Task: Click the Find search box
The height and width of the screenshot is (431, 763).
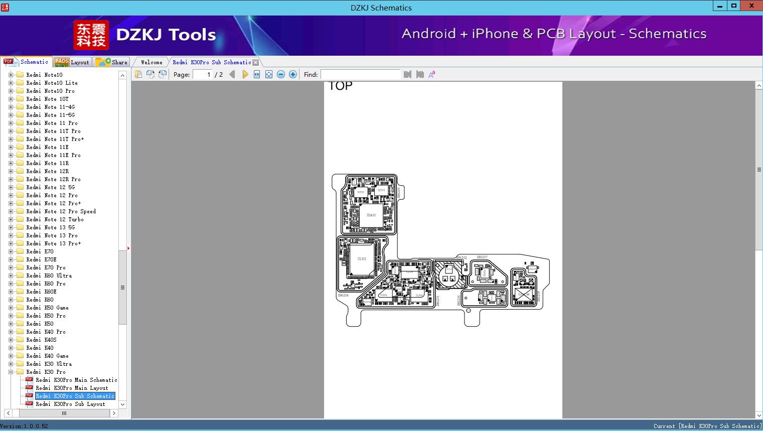Action: (361, 74)
